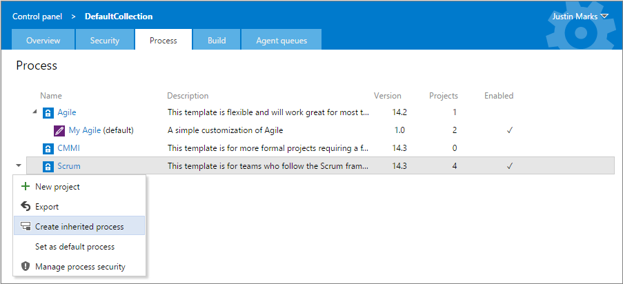Open the My Agile process link

point(85,130)
